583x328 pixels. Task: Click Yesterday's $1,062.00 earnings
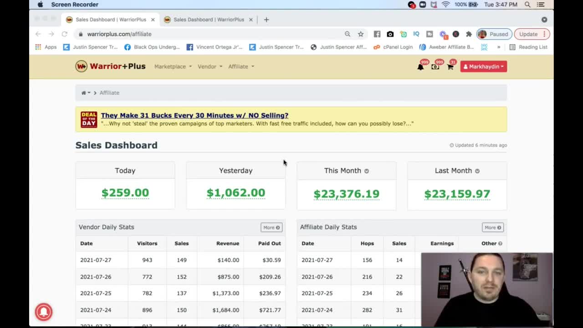point(236,193)
